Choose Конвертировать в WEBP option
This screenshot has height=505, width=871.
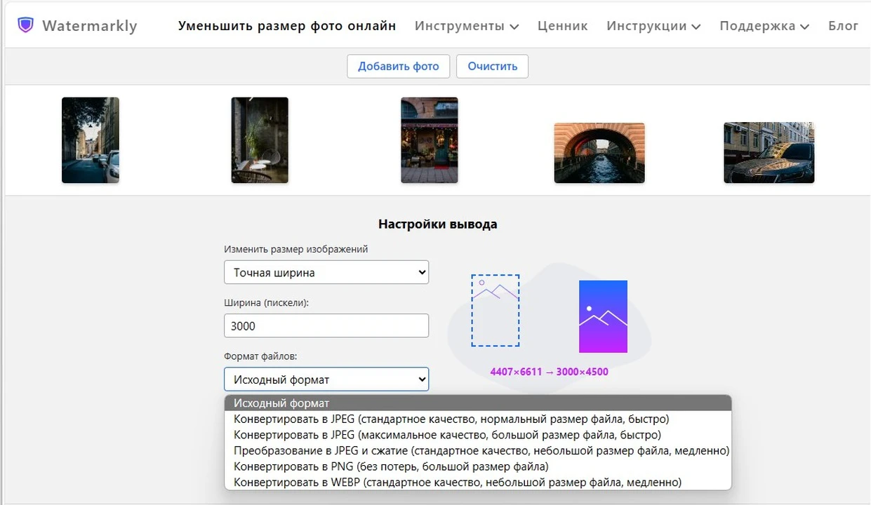pyautogui.click(x=457, y=483)
